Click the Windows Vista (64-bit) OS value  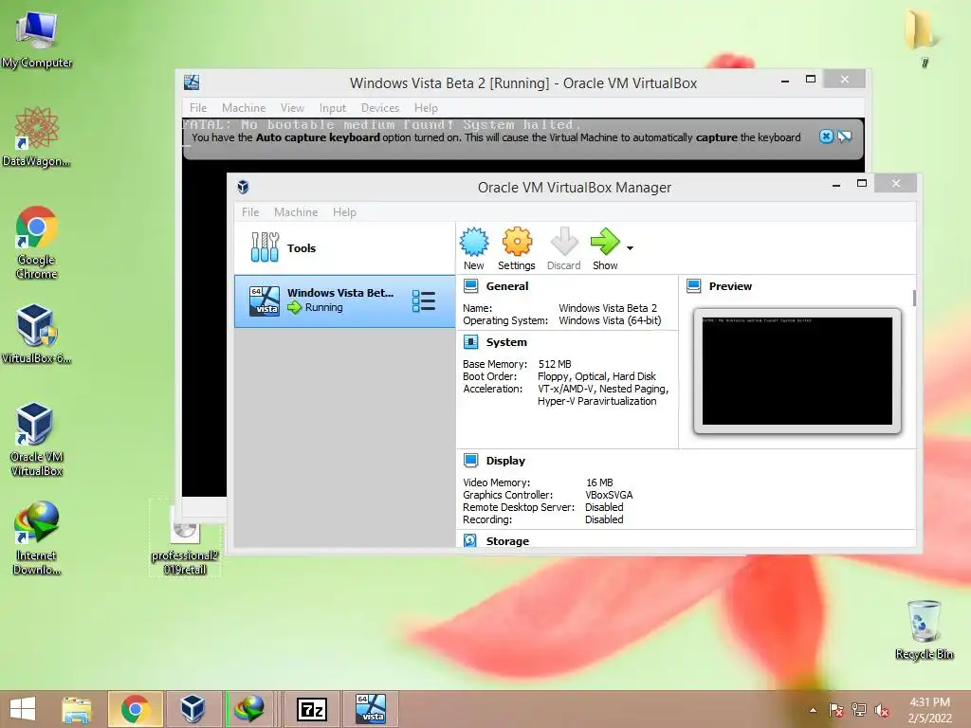pyautogui.click(x=610, y=320)
